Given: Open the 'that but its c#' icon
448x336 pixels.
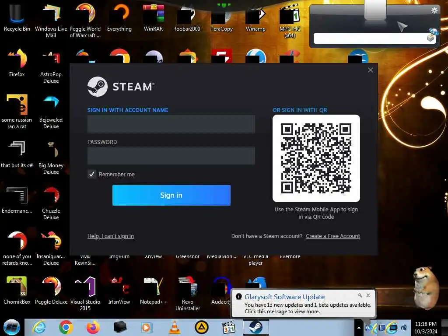Looking at the screenshot, I should (x=17, y=154).
